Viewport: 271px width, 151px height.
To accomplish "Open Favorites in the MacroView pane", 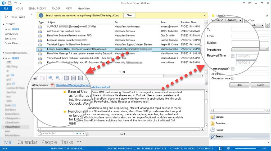I will [x=220, y=123].
